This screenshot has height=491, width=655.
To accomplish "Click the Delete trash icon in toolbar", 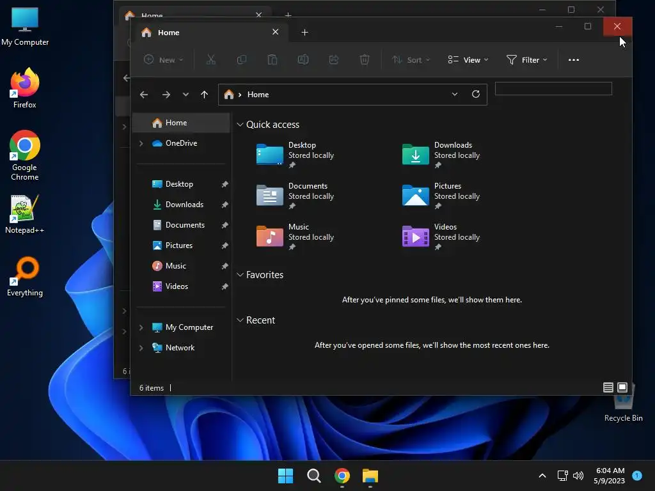I will 365,59.
